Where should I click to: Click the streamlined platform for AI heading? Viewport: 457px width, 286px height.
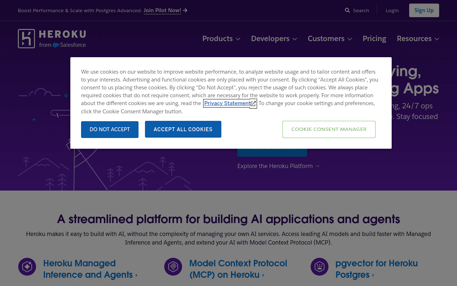pos(228,218)
